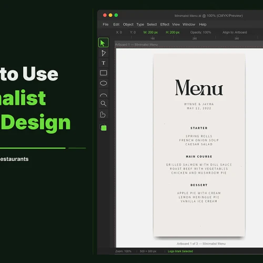Click the Y: 0 position field
The height and width of the screenshot is (263, 263).
click(133, 33)
